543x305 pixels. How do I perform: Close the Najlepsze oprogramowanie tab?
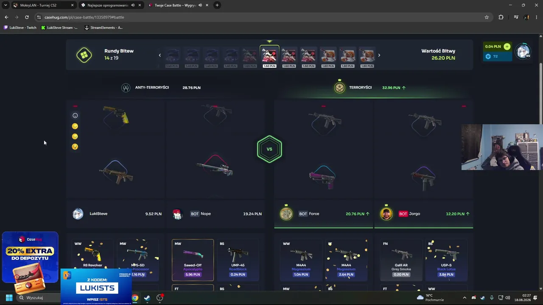(x=140, y=6)
